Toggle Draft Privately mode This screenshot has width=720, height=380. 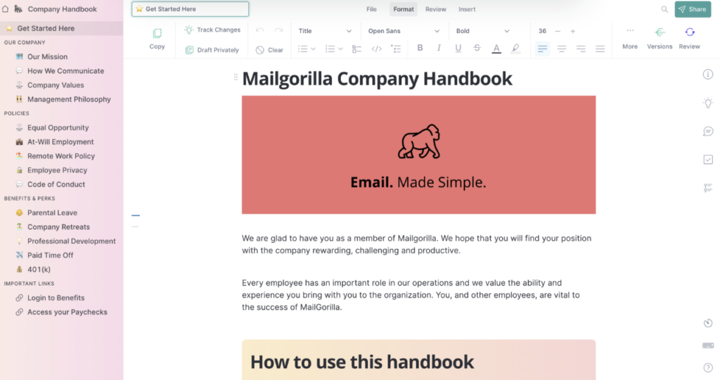[x=212, y=50]
